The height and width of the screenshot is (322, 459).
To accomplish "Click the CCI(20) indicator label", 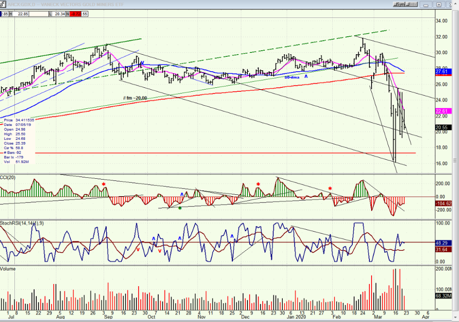I will coord(8,177).
